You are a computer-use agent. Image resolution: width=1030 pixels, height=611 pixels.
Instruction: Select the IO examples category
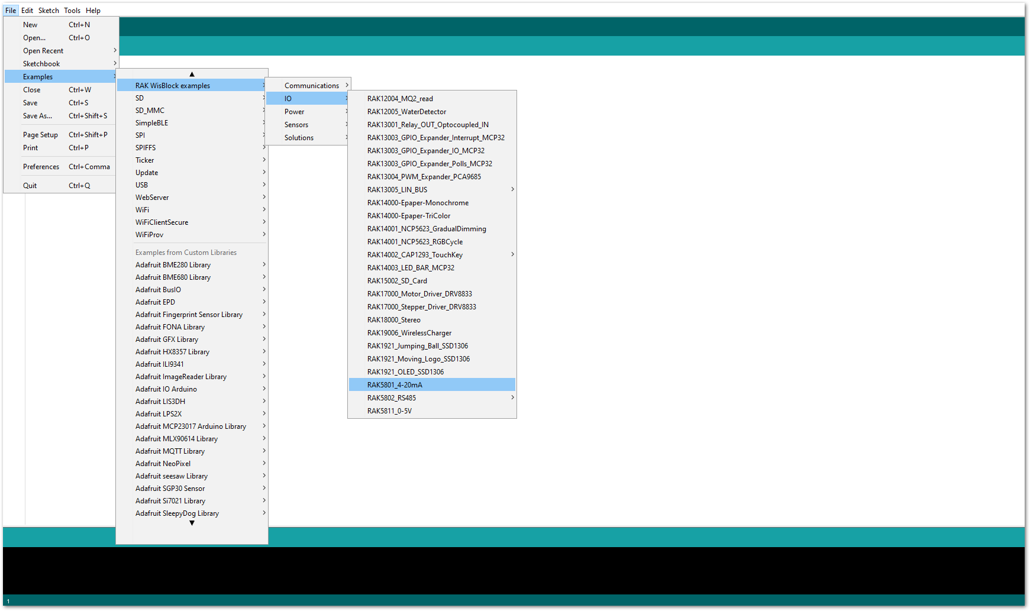308,99
